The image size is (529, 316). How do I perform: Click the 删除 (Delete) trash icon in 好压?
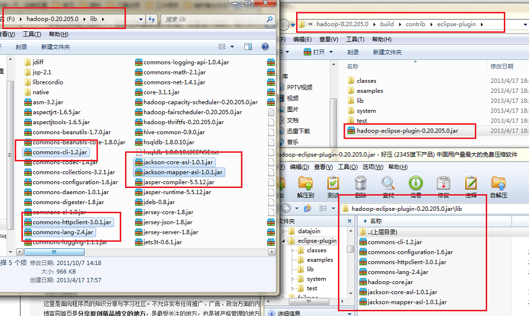pos(361,183)
